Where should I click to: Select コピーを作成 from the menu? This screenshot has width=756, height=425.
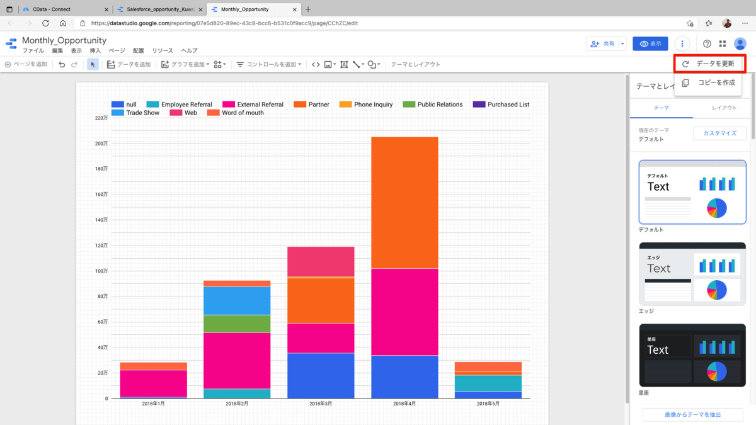[707, 82]
